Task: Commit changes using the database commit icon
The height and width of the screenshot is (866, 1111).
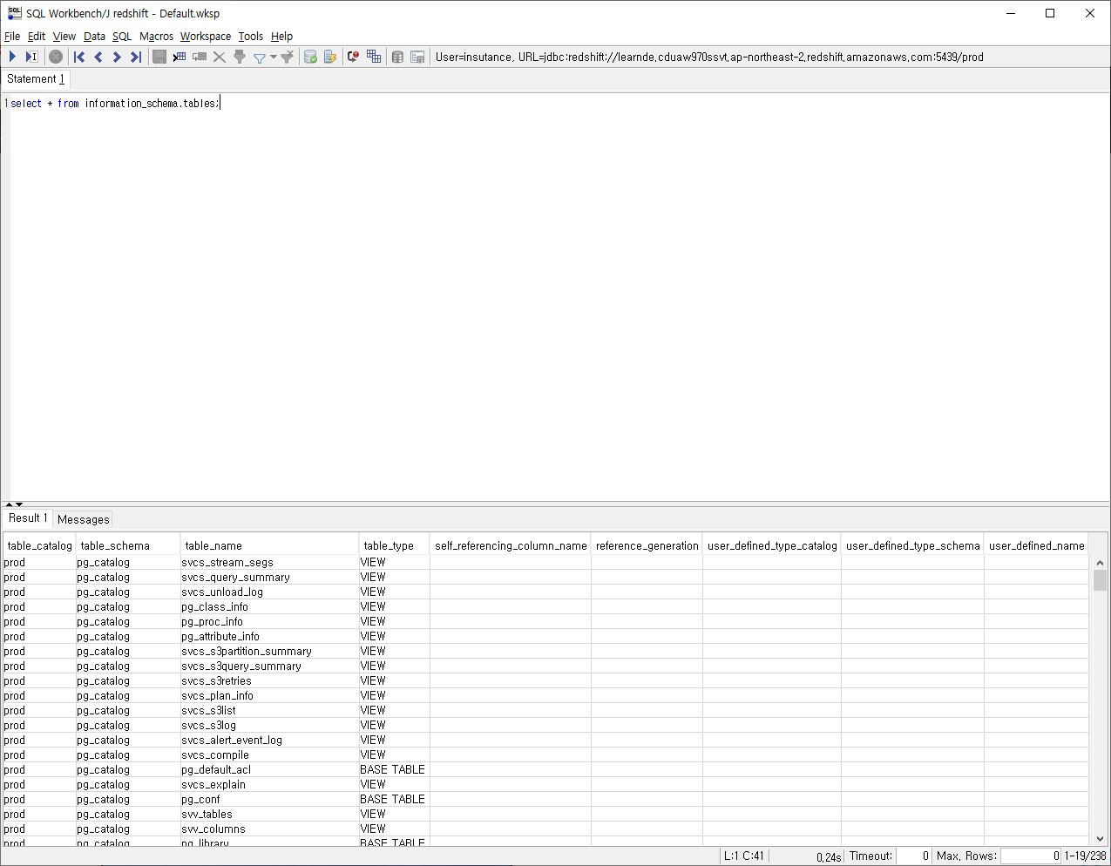Action: 310,57
